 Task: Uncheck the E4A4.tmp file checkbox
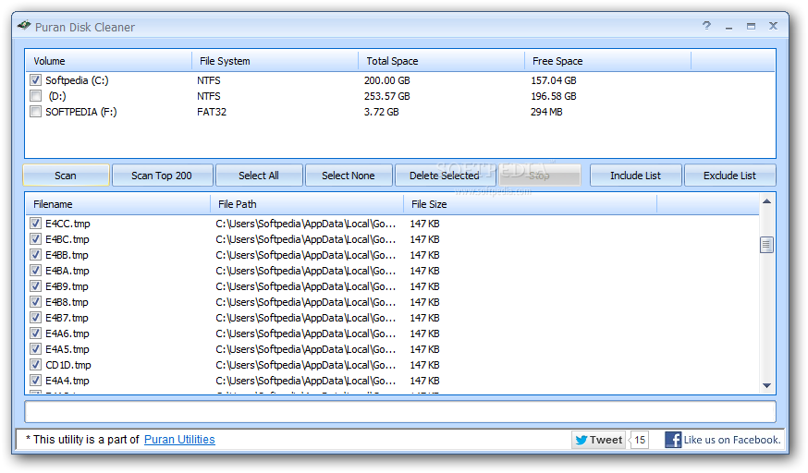tap(35, 381)
